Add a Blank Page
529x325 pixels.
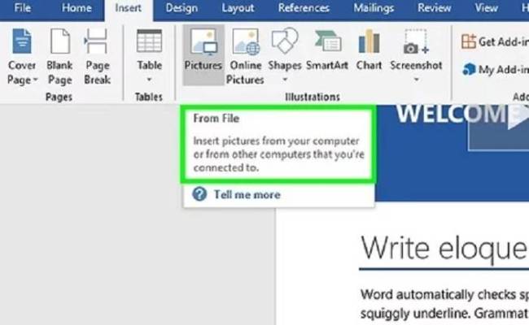[59, 56]
